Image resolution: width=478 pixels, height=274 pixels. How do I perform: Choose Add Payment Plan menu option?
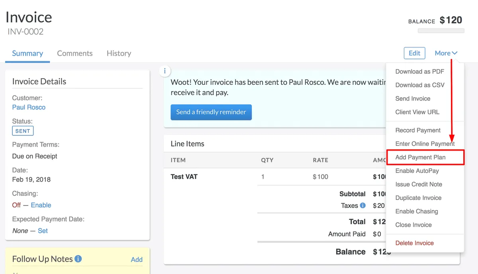(420, 157)
